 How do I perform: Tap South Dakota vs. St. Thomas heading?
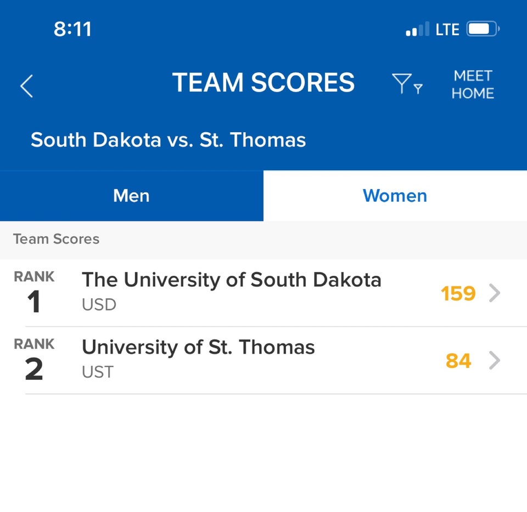coord(169,140)
